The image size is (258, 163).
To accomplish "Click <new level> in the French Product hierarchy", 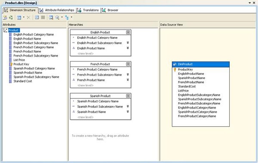I will click(x=86, y=86).
